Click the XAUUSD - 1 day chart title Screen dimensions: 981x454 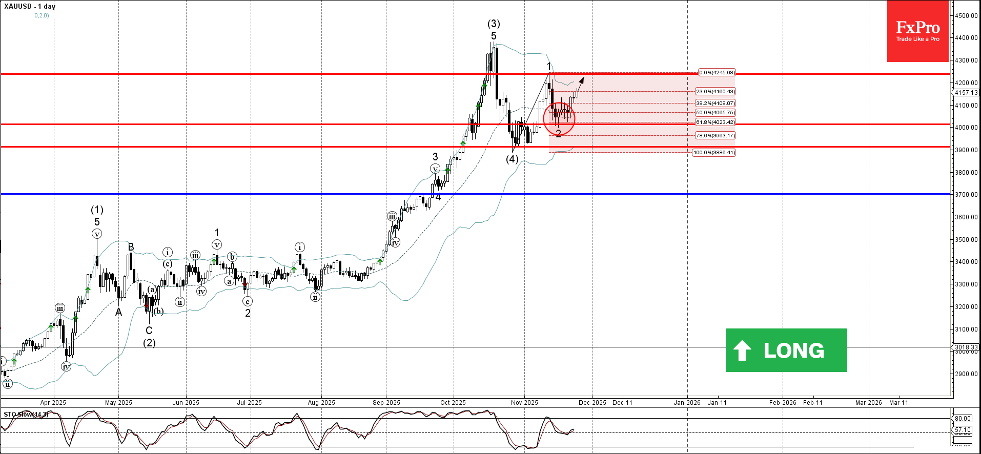30,7
